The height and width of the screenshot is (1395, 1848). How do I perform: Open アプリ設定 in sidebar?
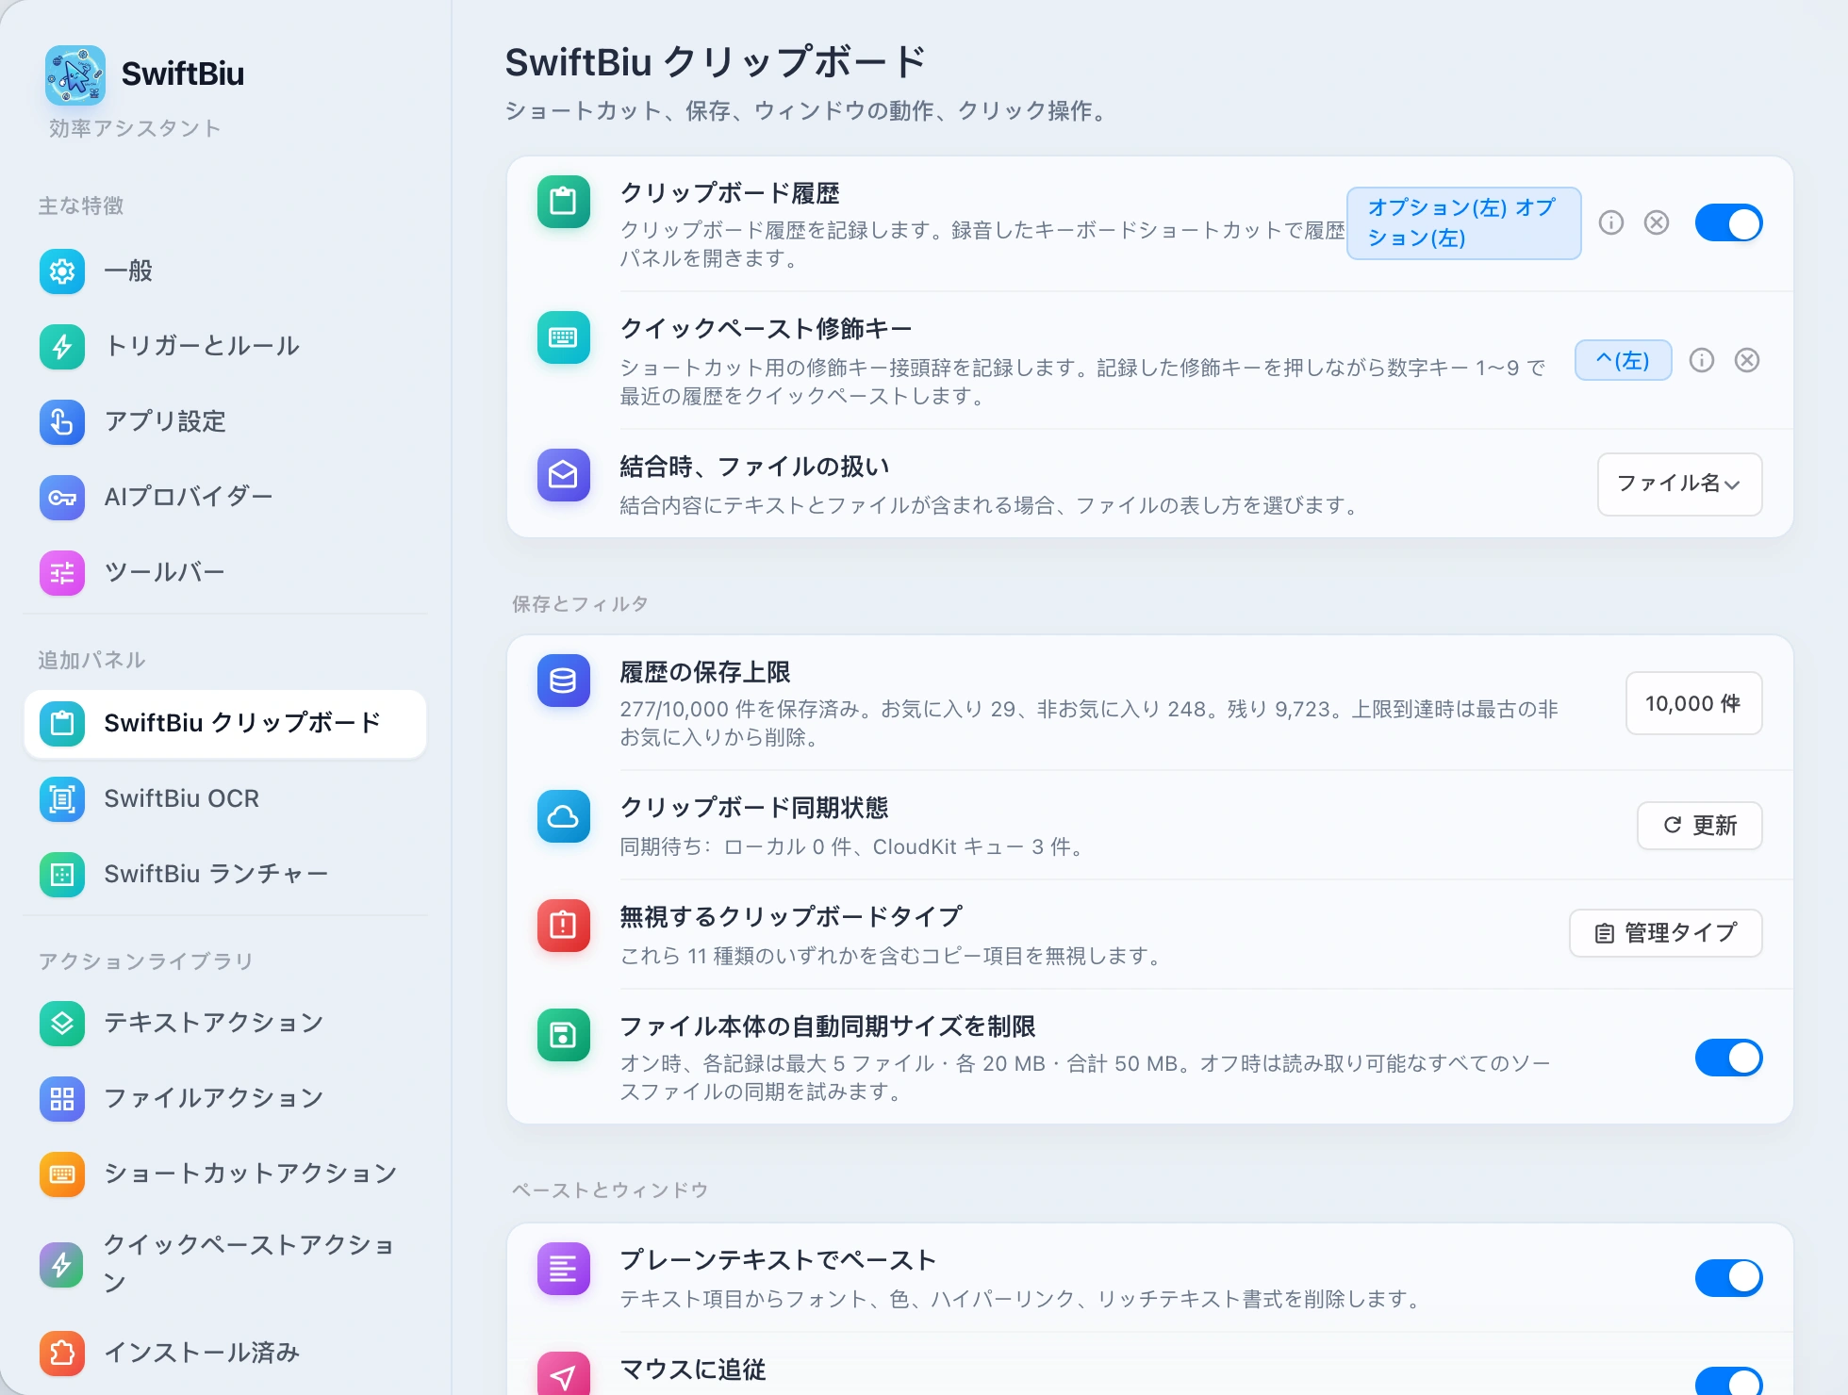(x=224, y=422)
